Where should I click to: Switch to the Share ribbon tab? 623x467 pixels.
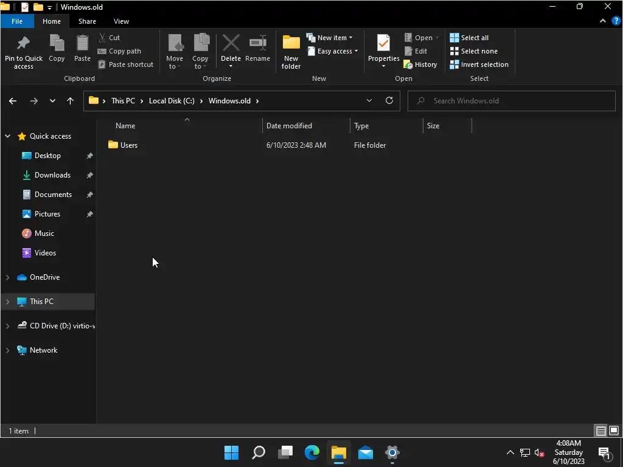[87, 21]
